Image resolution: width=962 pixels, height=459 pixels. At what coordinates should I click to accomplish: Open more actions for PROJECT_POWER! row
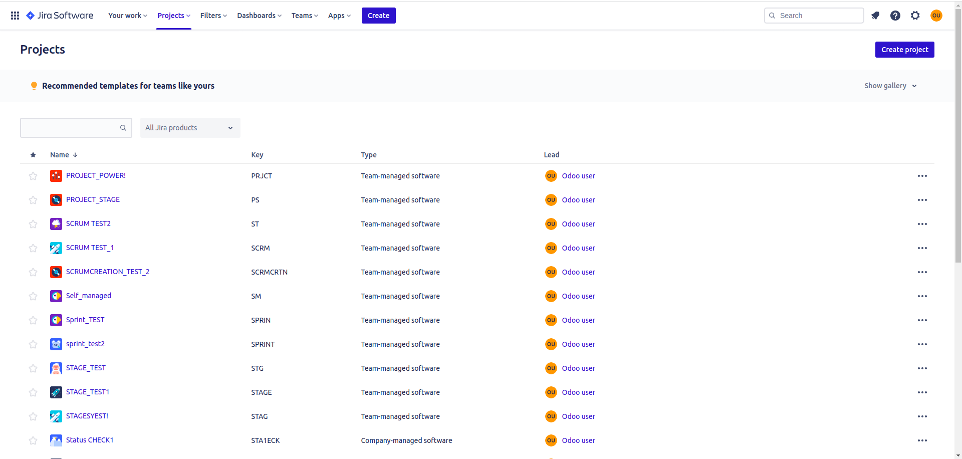click(922, 176)
